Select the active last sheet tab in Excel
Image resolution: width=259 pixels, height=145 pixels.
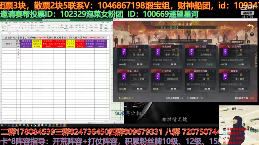(x=26, y=121)
